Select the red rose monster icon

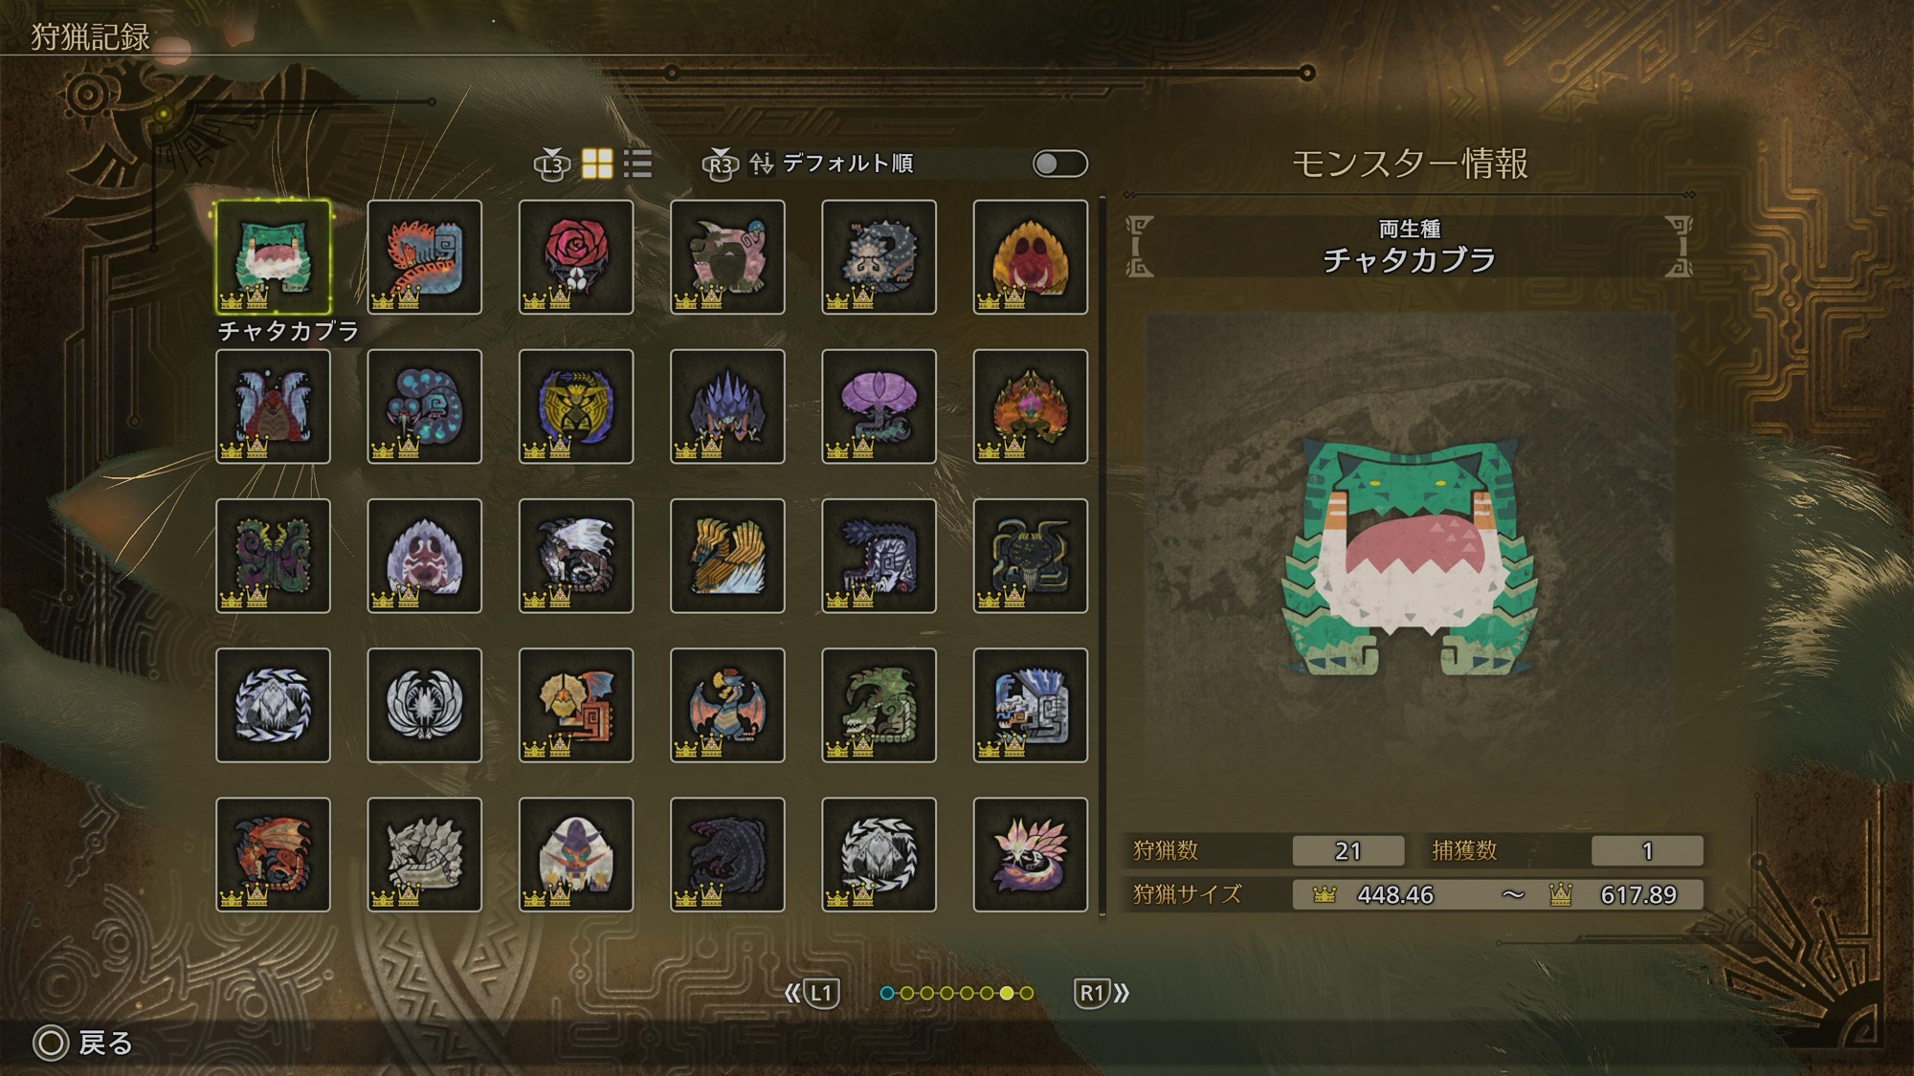coord(576,256)
